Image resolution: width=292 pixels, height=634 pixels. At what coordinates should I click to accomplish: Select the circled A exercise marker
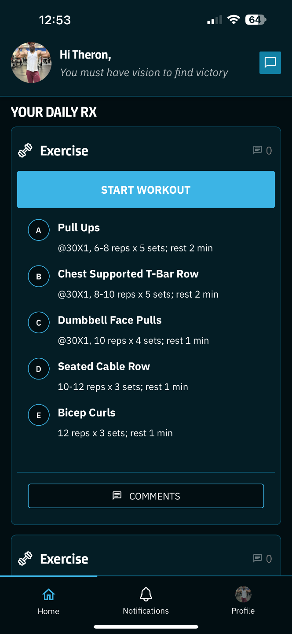tap(39, 230)
